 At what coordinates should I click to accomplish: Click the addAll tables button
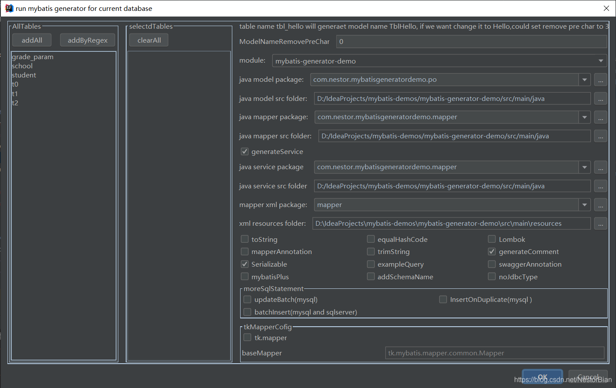tap(32, 40)
